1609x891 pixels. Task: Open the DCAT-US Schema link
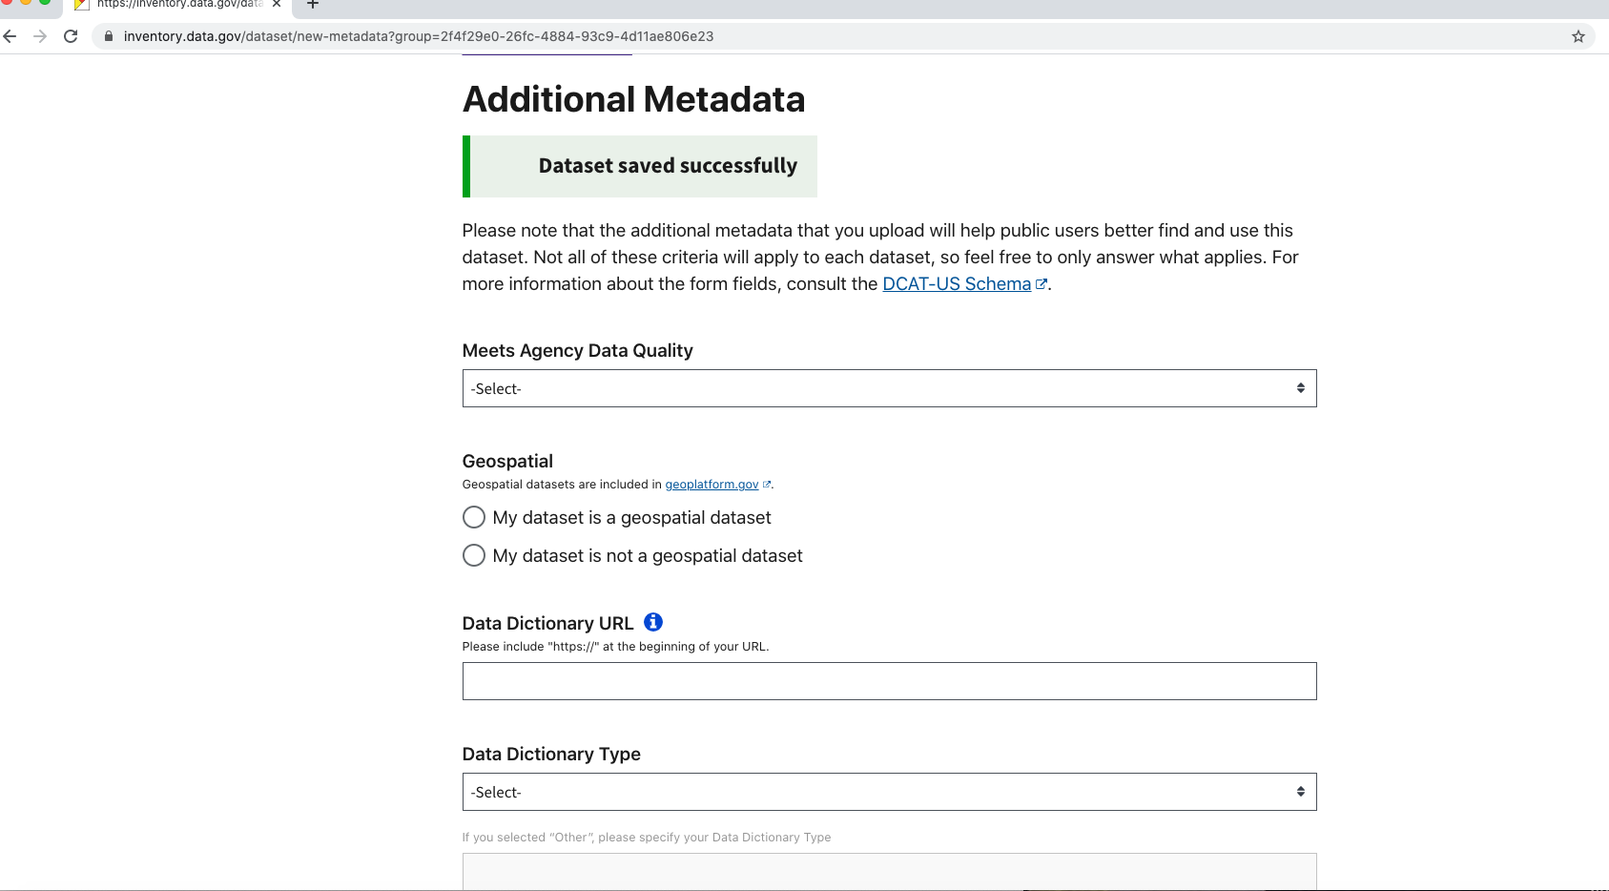point(956,284)
